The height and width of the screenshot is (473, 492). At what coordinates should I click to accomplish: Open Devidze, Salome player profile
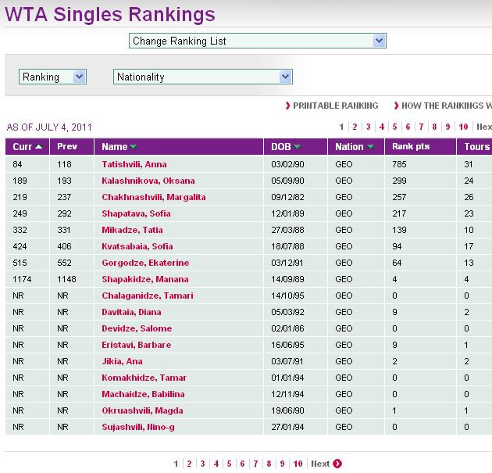[137, 328]
